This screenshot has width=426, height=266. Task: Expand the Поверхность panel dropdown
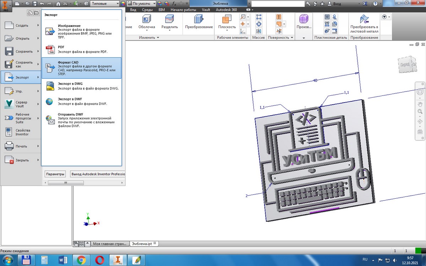click(x=281, y=38)
